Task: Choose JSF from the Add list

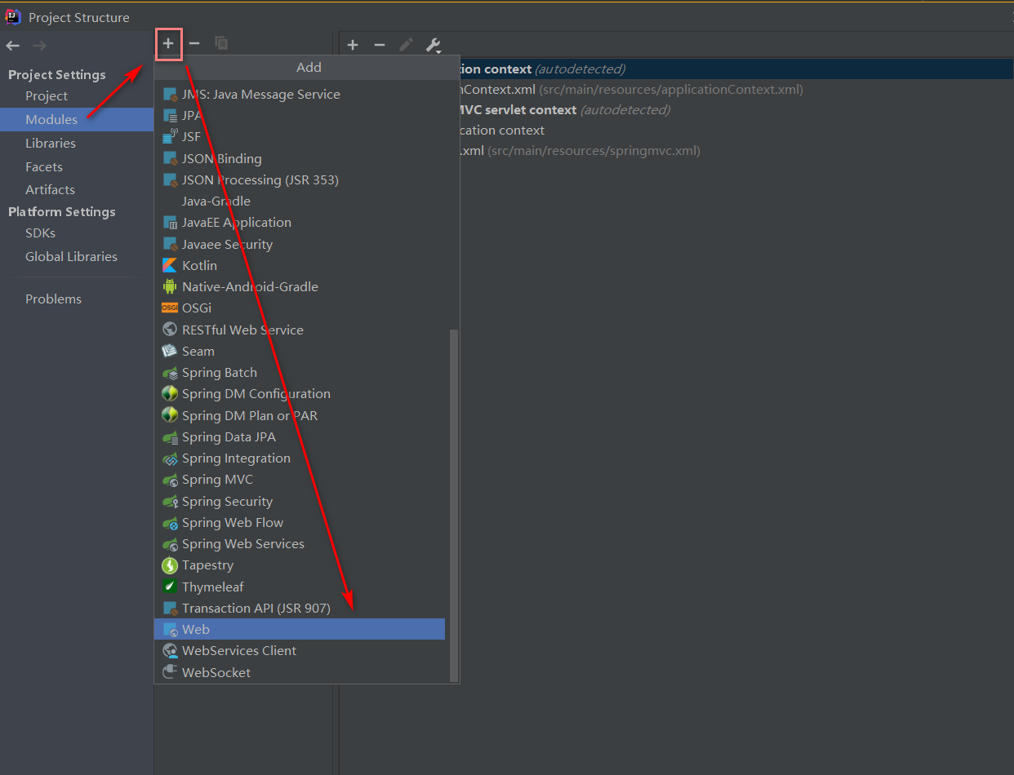Action: pos(300,137)
